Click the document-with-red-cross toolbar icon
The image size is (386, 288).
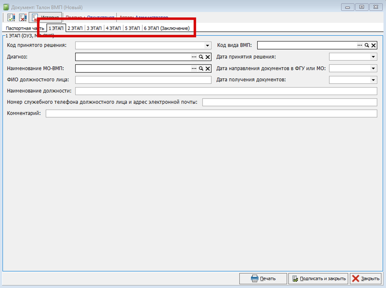(x=23, y=17)
